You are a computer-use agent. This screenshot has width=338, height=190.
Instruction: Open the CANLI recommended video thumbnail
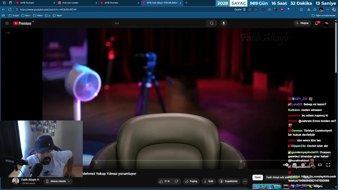(267, 187)
